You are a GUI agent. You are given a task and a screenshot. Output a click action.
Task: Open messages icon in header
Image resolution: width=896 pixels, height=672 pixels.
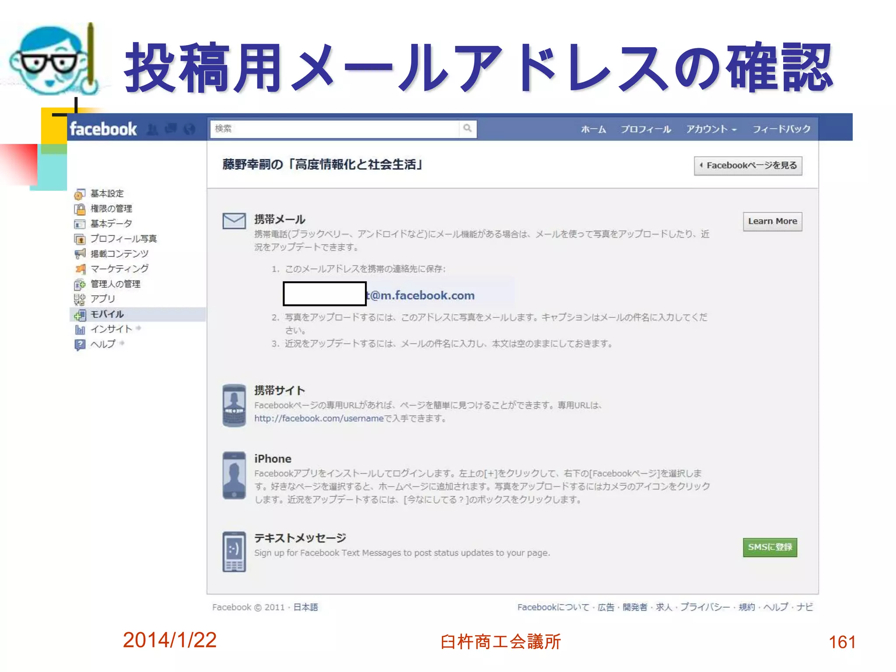[171, 129]
